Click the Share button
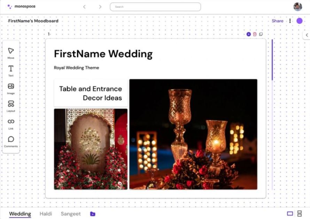Viewport: 310px width, 219px height. [x=277, y=21]
